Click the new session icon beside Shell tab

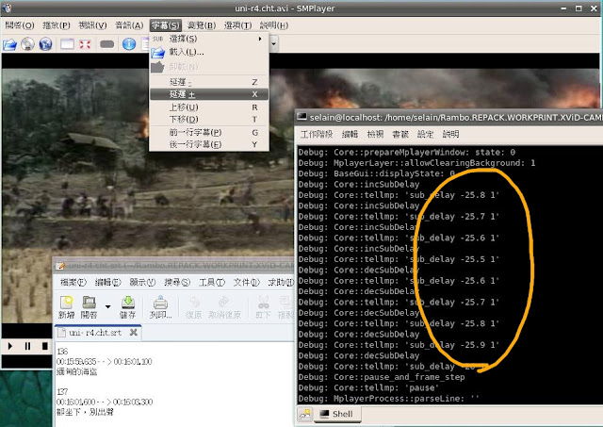(x=305, y=415)
